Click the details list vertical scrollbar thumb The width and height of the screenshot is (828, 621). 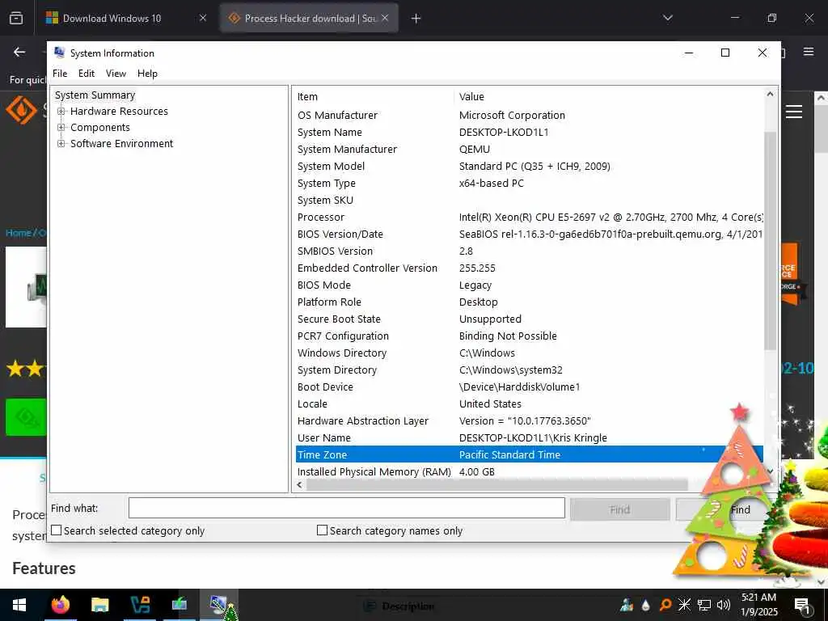770,240
